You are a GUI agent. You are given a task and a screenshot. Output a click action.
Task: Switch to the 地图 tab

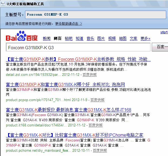(x=123, y=38)
